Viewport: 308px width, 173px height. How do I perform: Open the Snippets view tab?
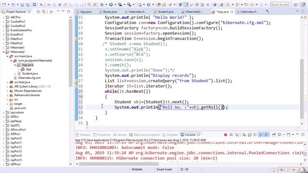170,135
